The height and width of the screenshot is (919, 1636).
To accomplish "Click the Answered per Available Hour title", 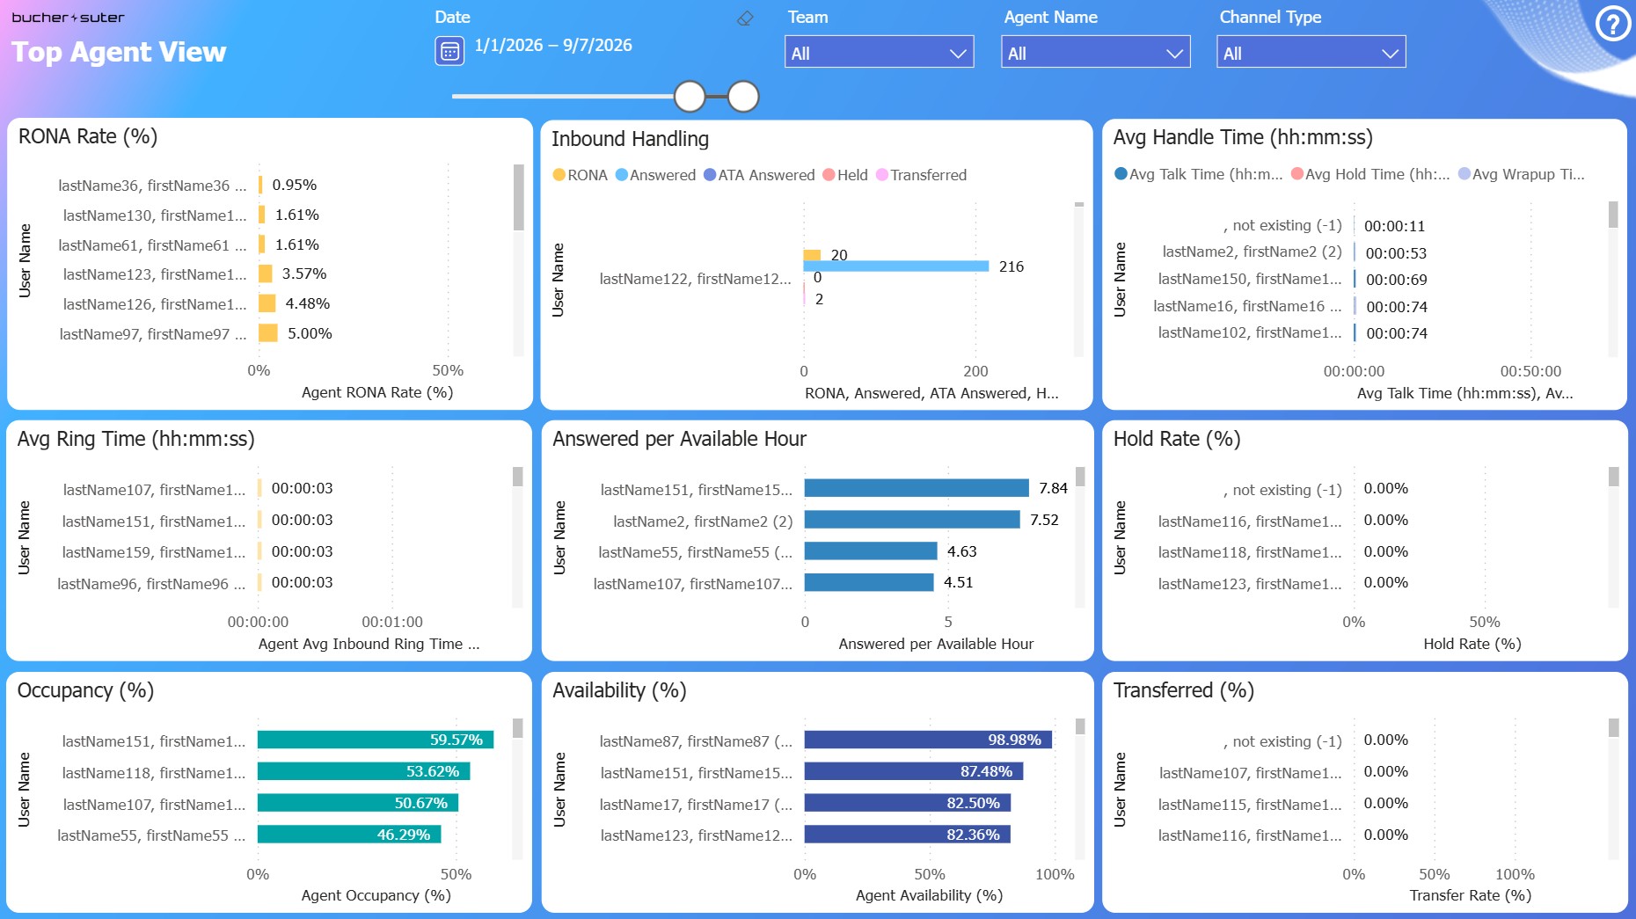I will (679, 439).
